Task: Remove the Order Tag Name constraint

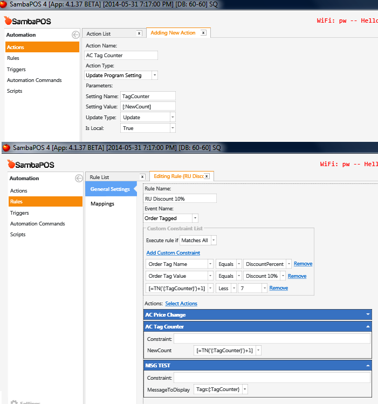Action: tap(303, 264)
